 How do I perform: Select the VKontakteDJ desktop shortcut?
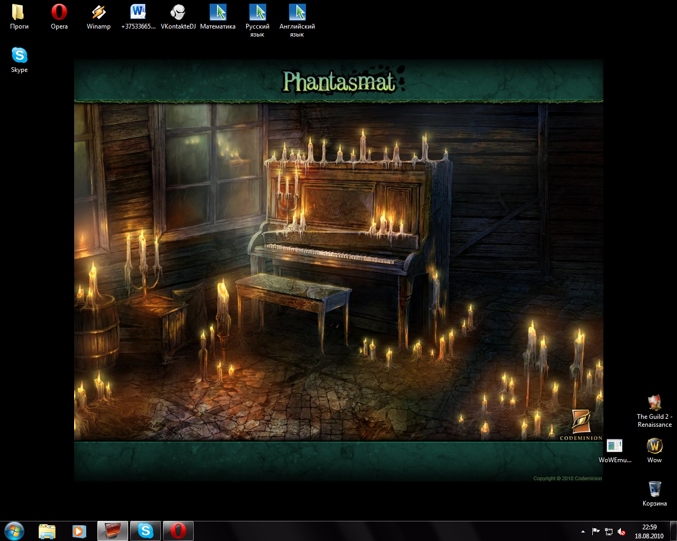point(178,16)
